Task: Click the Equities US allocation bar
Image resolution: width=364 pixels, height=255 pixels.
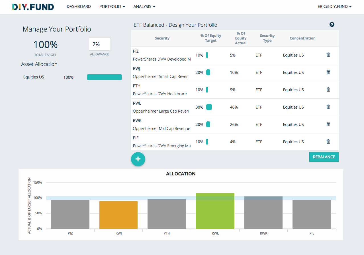Action: [x=104, y=77]
